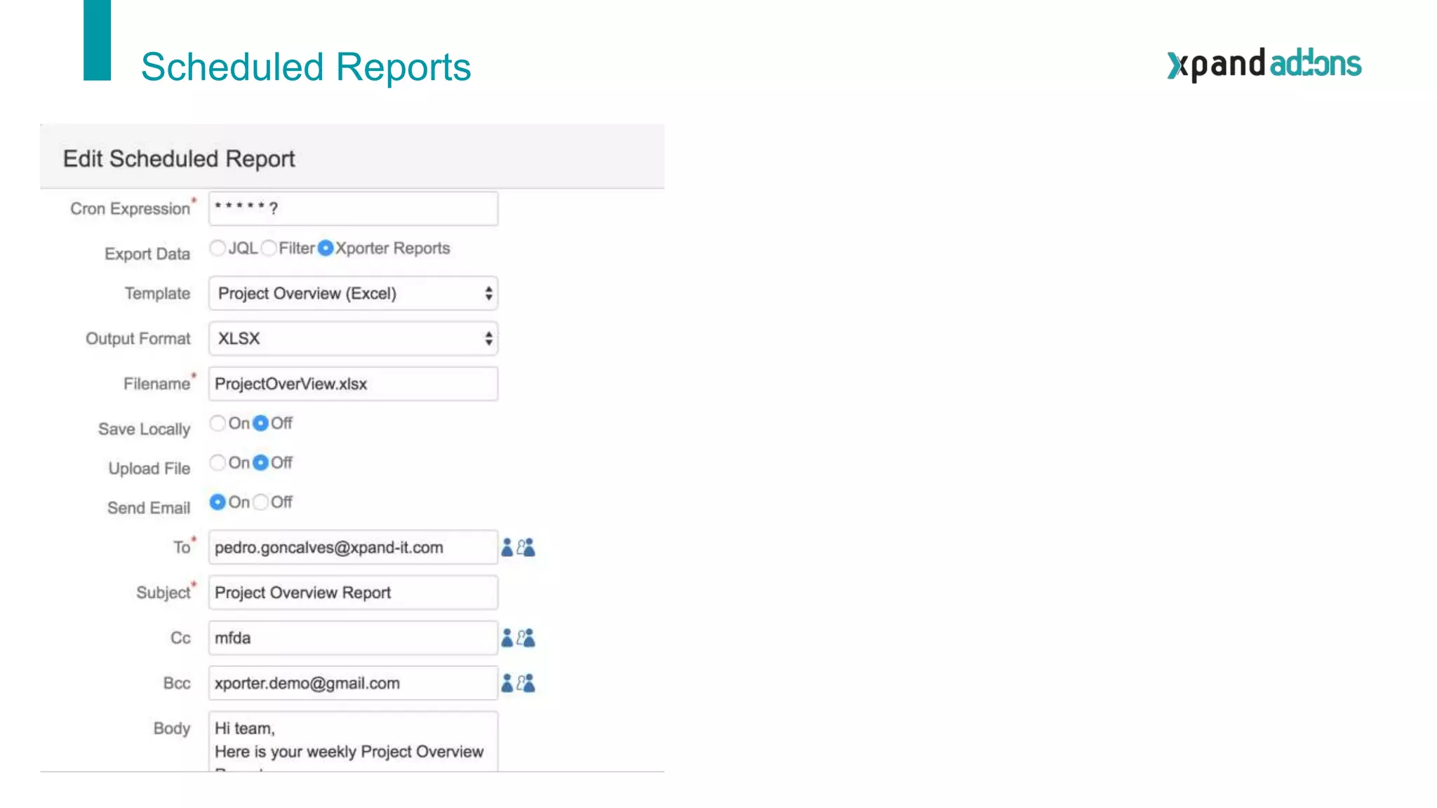
Task: Open the Template dropdown showing Project Overview (Excel)
Action: pyautogui.click(x=353, y=294)
